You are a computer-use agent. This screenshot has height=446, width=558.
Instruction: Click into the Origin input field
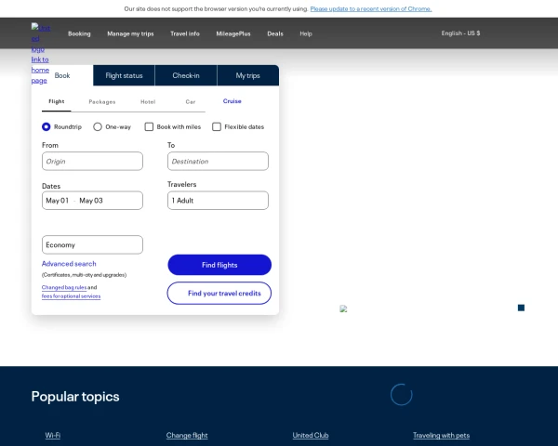92,162
